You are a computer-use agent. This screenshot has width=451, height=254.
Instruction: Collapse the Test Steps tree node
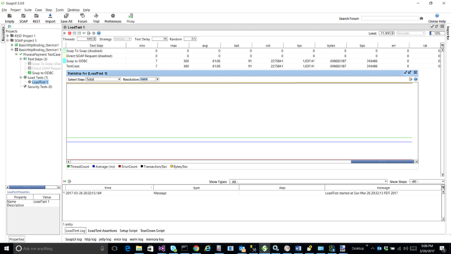[20, 59]
